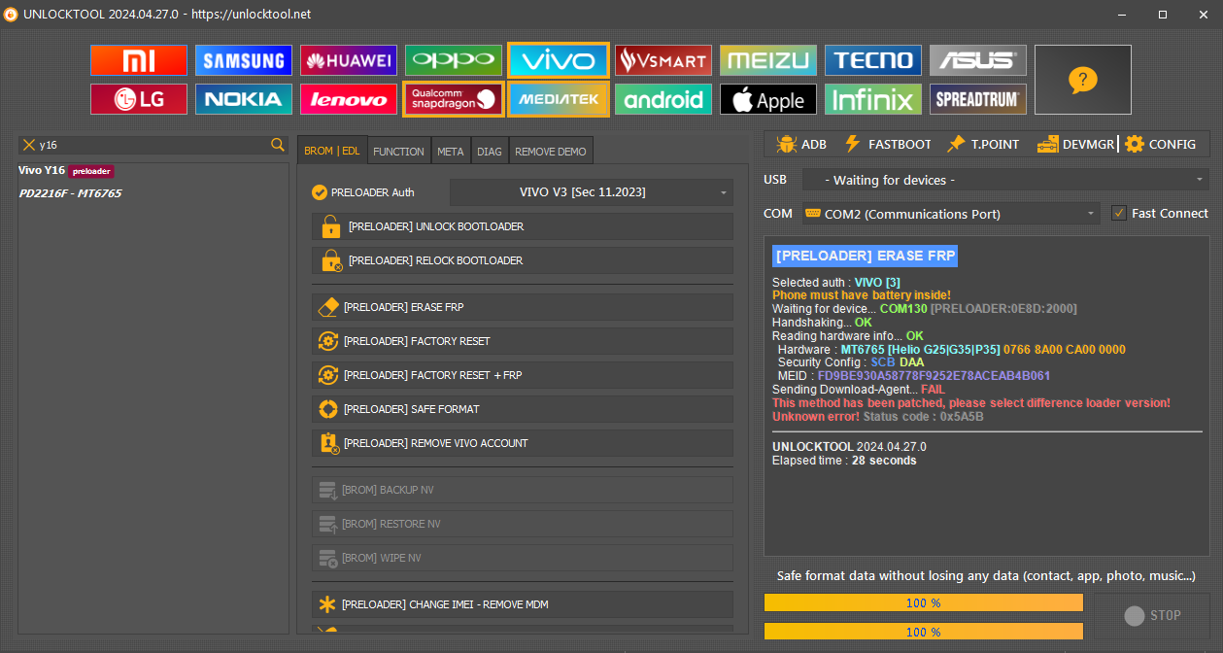1223x653 pixels.
Task: Open the VIVO V3 auth version dropdown
Action: [592, 192]
